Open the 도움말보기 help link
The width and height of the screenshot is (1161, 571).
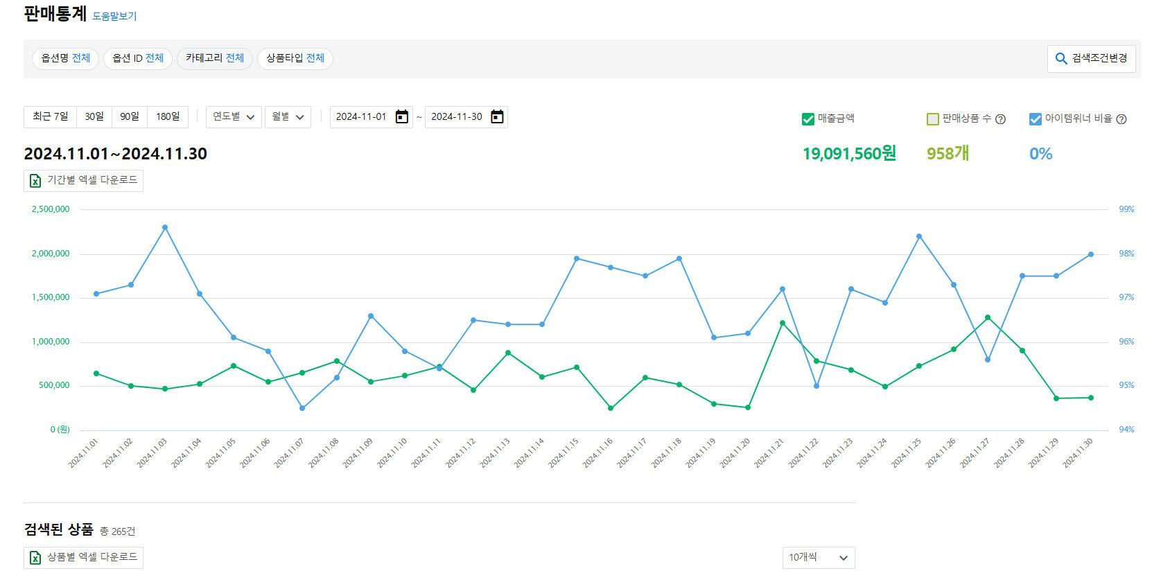[x=114, y=16]
